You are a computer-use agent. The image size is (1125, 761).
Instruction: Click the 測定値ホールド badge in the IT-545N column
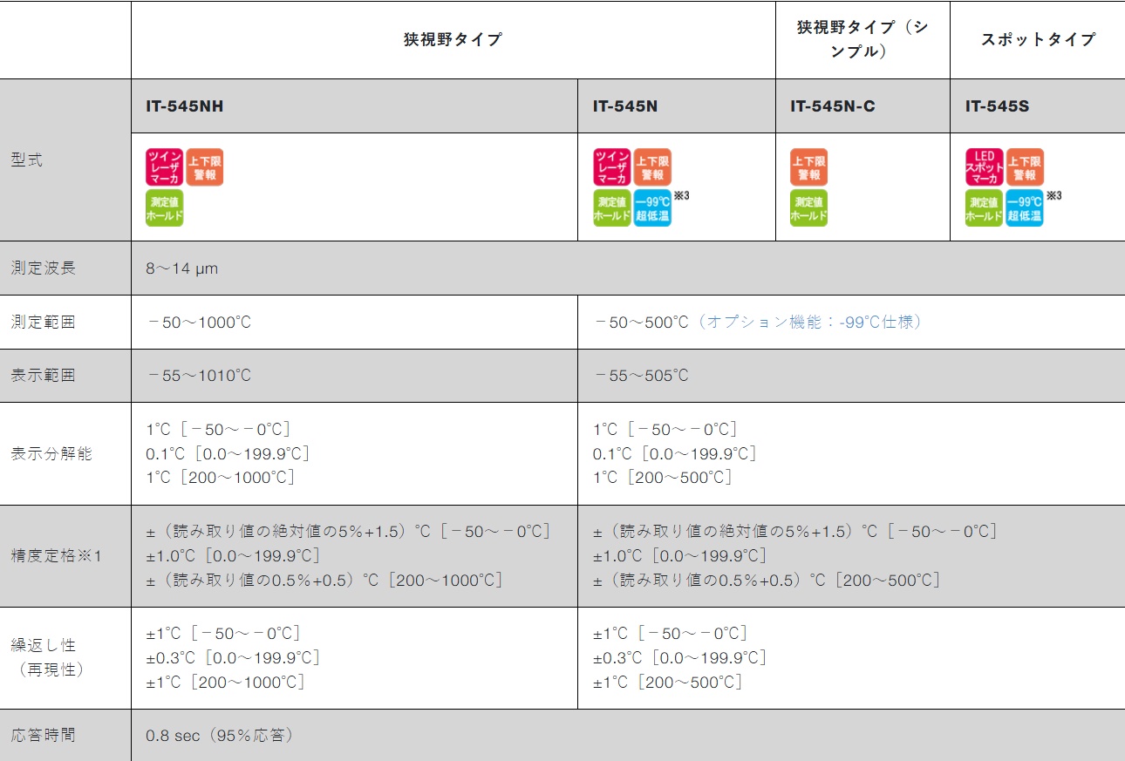pos(611,208)
